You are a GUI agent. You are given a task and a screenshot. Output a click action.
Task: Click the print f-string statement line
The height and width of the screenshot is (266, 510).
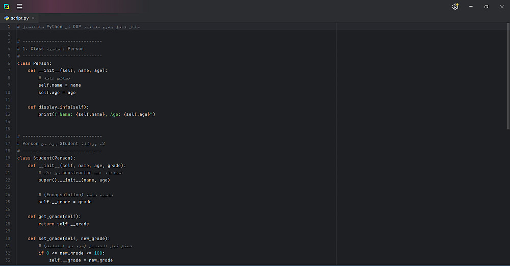(96, 115)
